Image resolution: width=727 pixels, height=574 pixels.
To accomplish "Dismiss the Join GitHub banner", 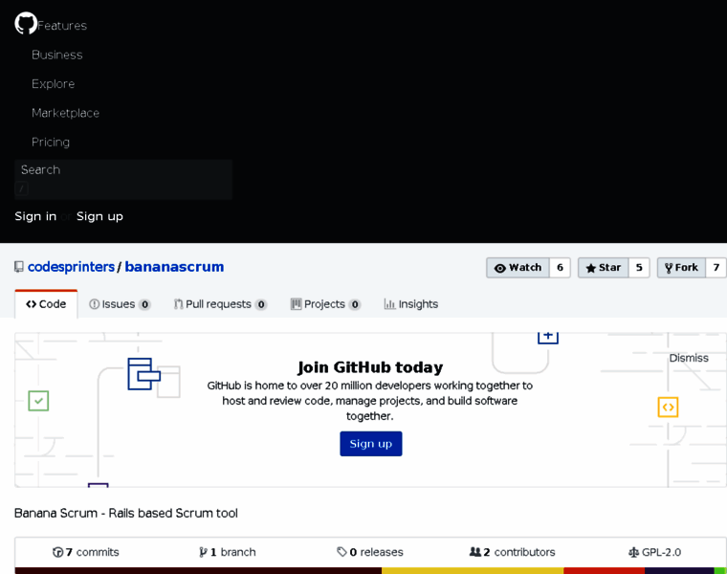I will pyautogui.click(x=689, y=358).
